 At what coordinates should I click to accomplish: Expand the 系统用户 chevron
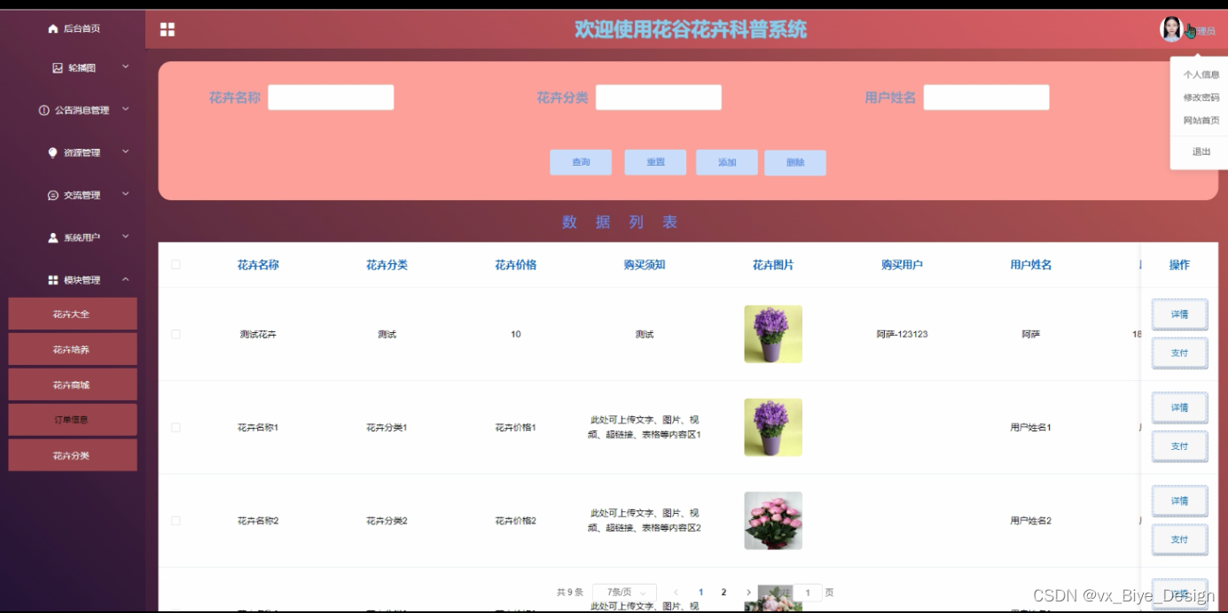point(125,237)
